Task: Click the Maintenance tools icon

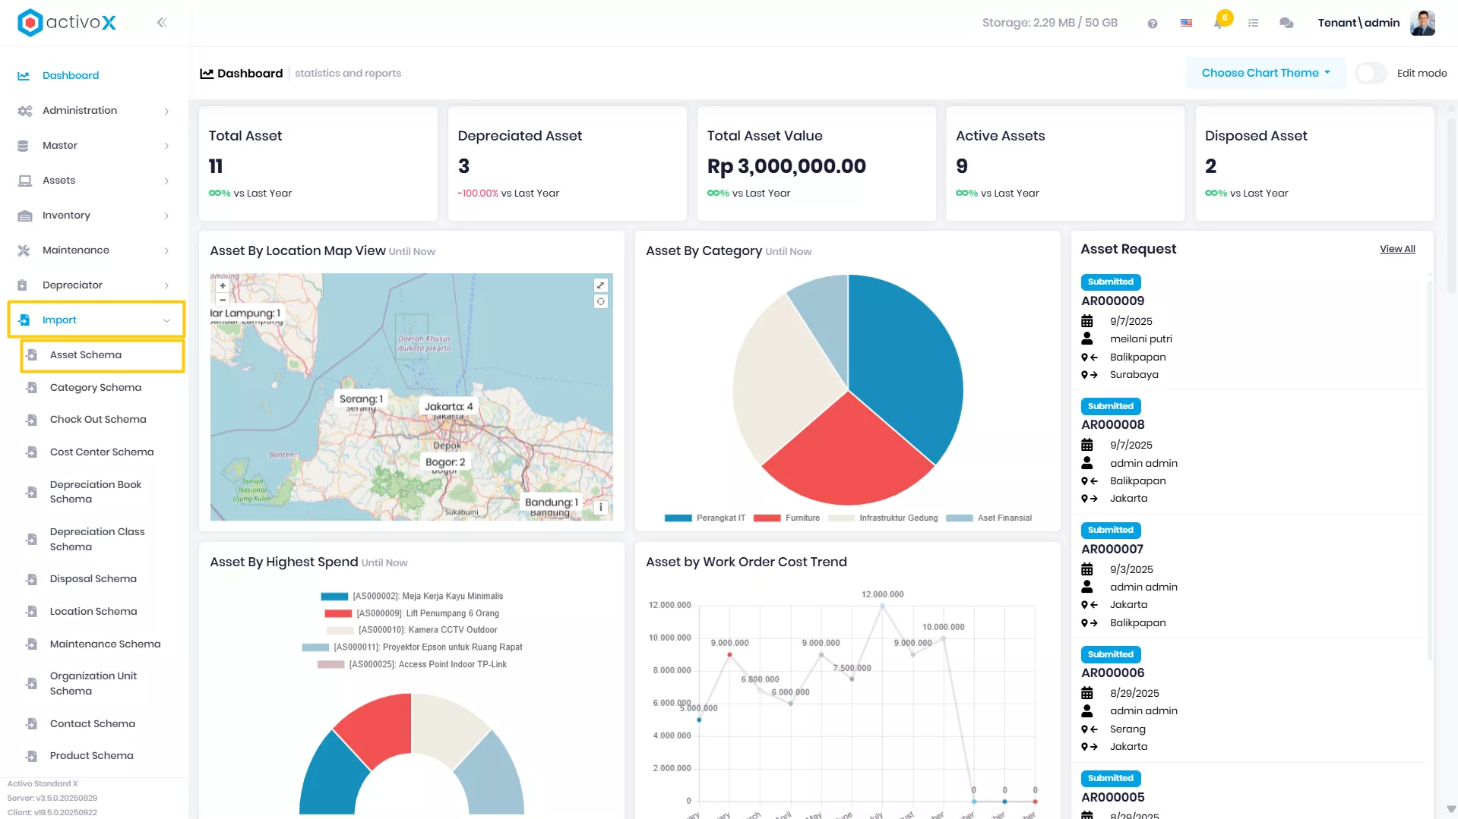Action: (x=24, y=250)
